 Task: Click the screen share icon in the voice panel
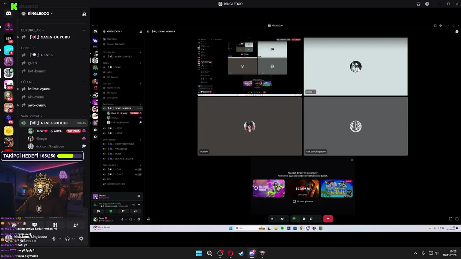pyautogui.click(x=35, y=225)
